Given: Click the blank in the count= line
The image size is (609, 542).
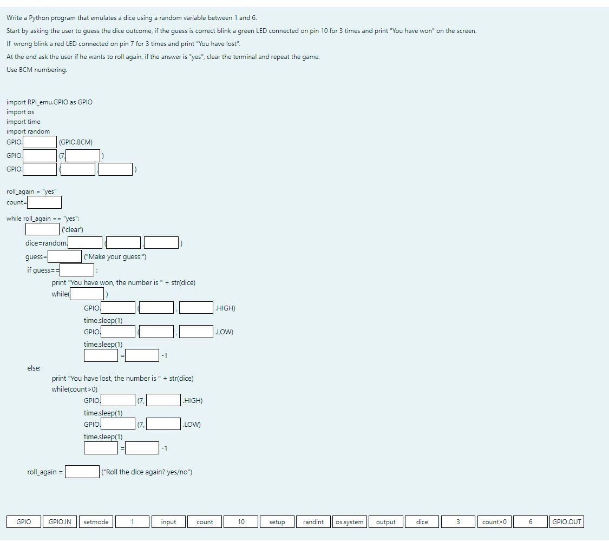Looking at the screenshot, I should pos(44,202).
